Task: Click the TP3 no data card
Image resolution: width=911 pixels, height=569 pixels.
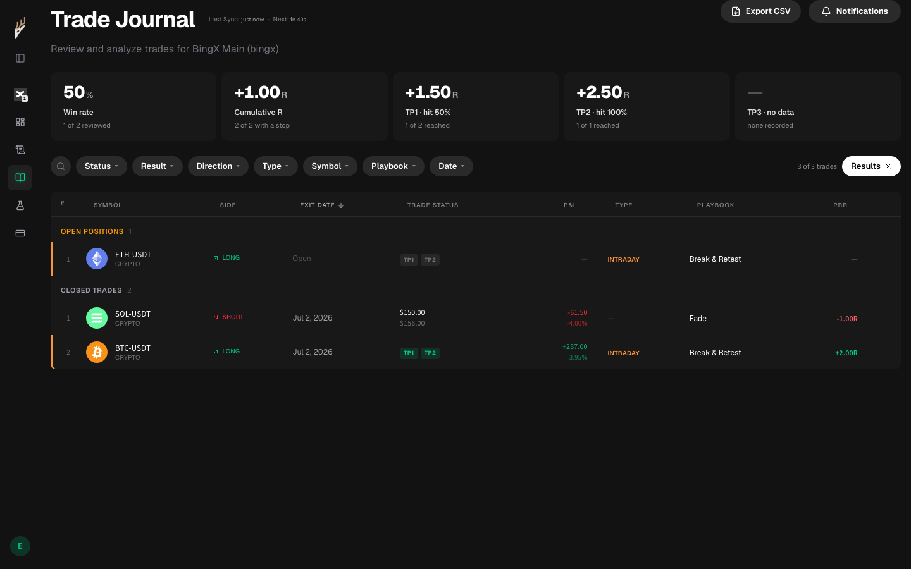Action: tap(818, 106)
